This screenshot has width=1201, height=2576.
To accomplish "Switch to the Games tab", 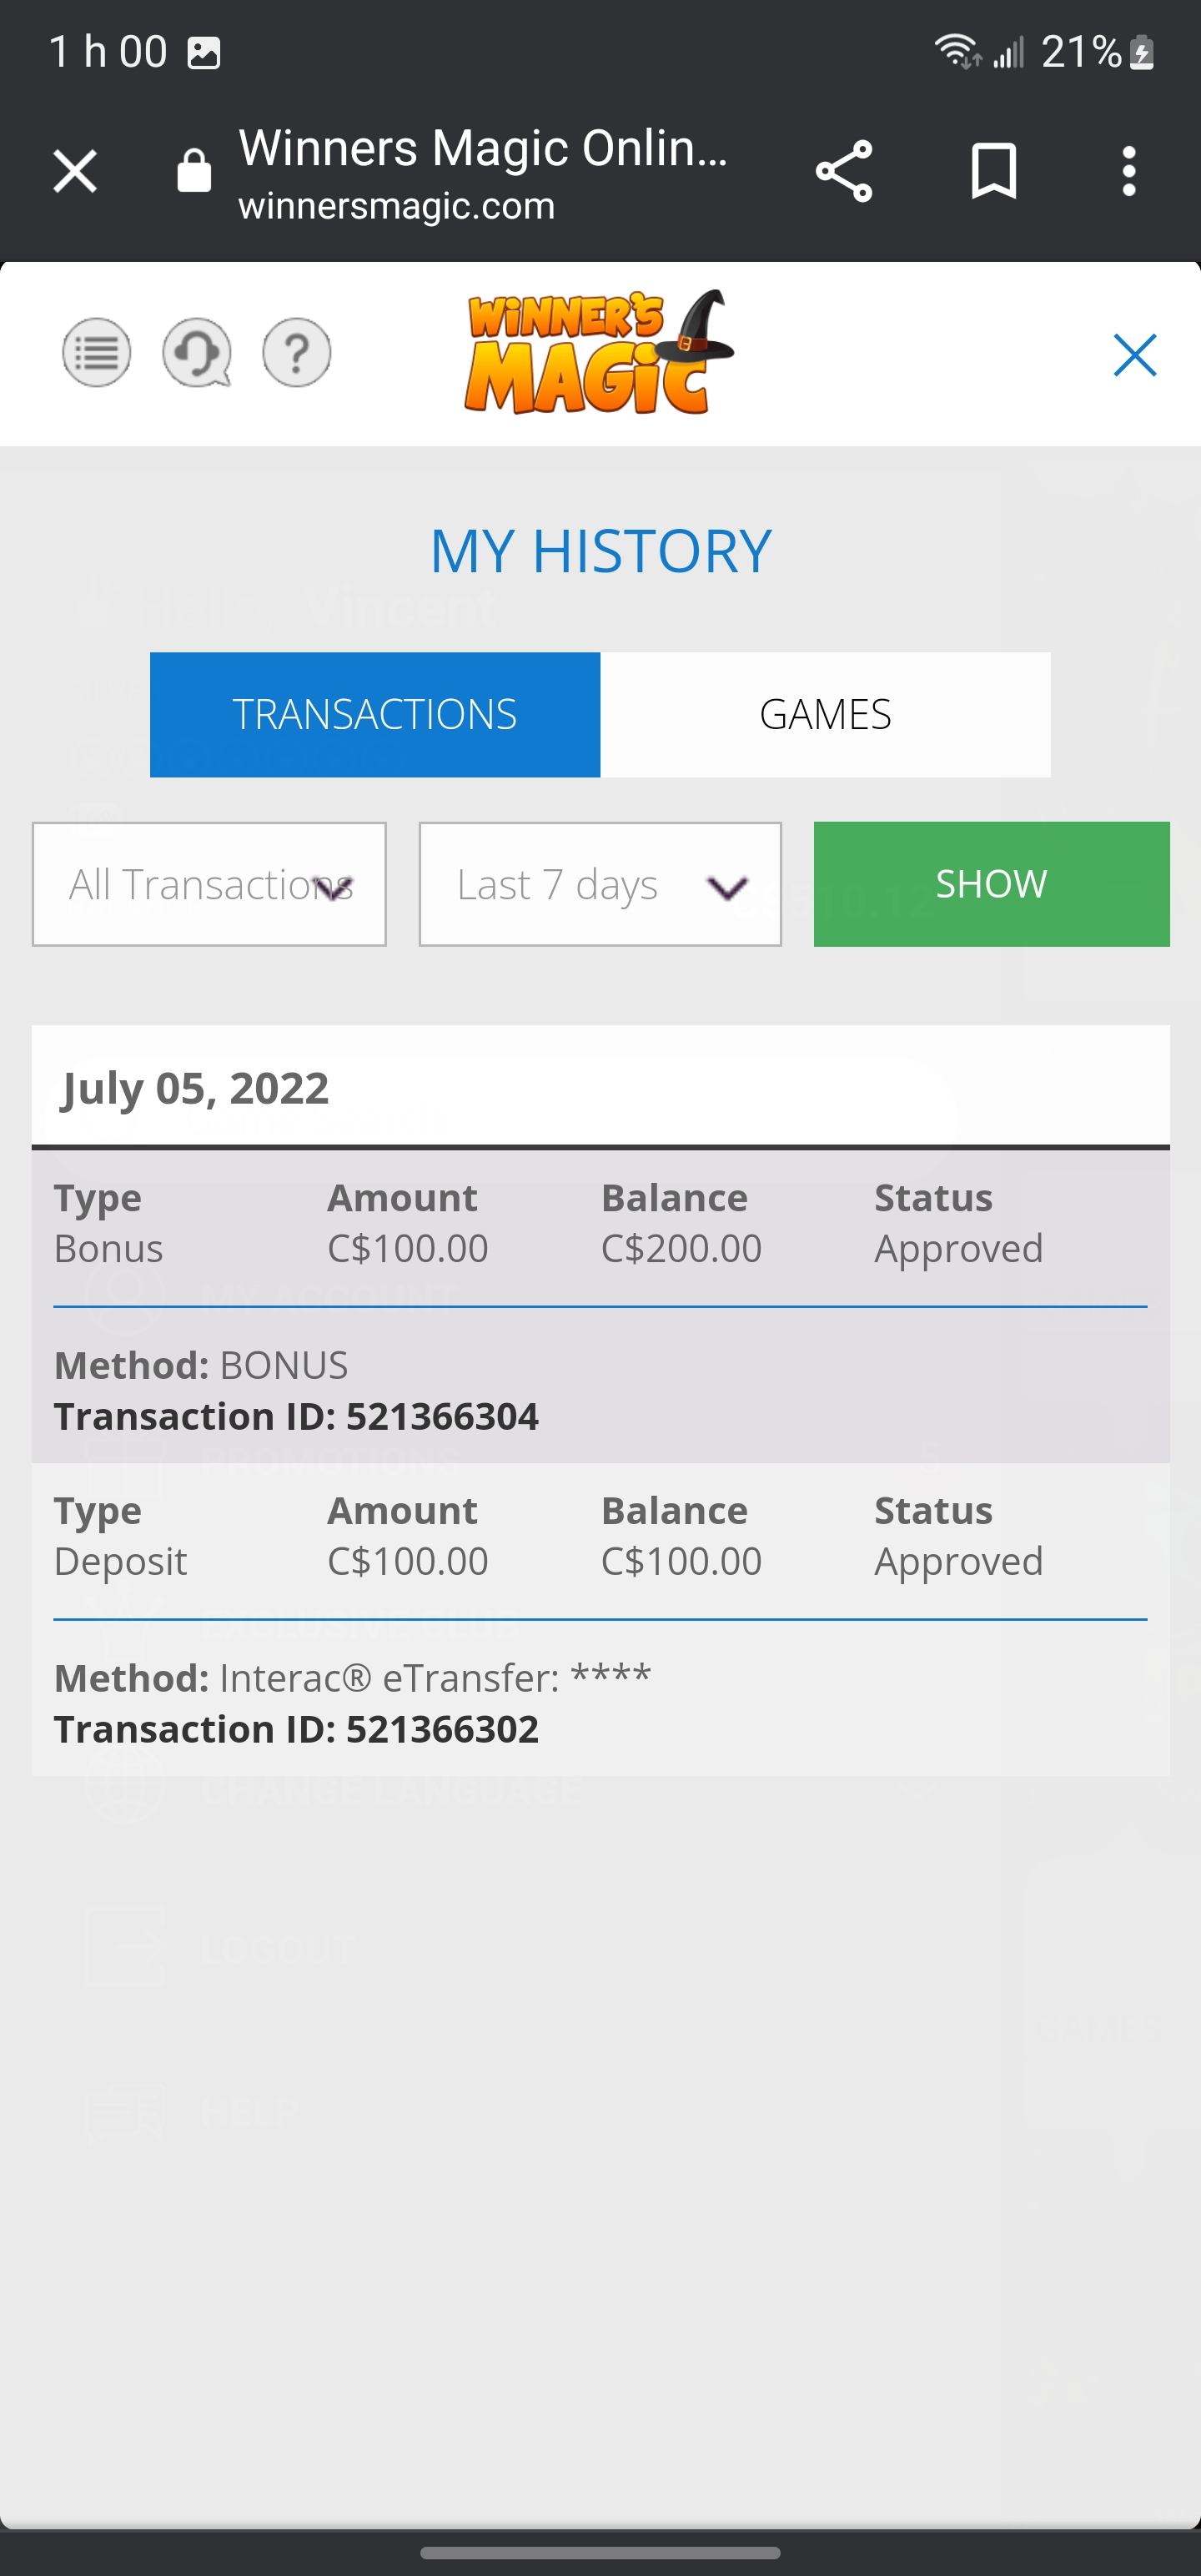I will click(825, 714).
